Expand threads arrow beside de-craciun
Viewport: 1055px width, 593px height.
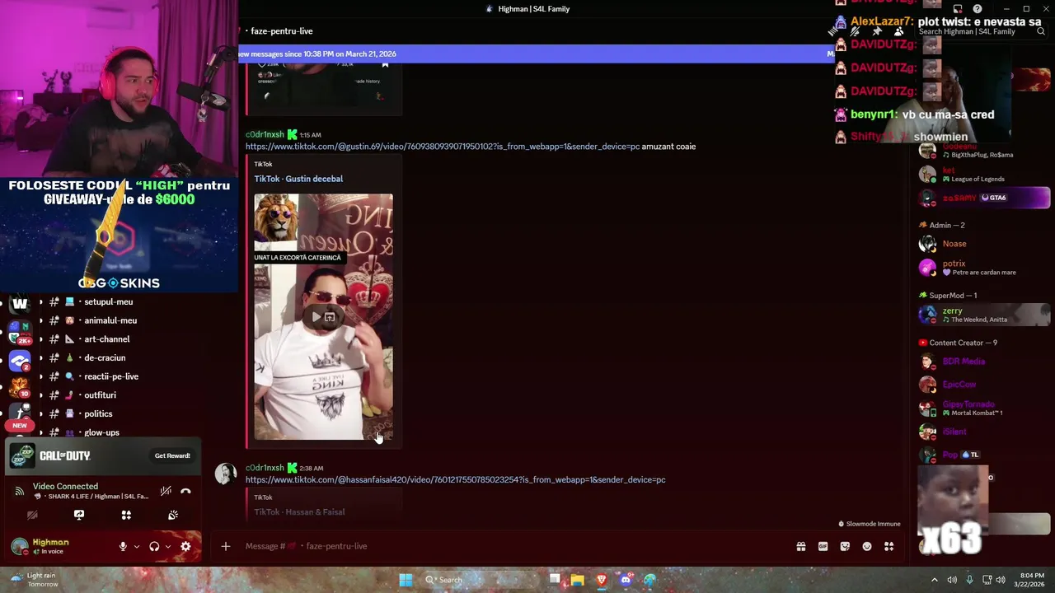point(40,357)
